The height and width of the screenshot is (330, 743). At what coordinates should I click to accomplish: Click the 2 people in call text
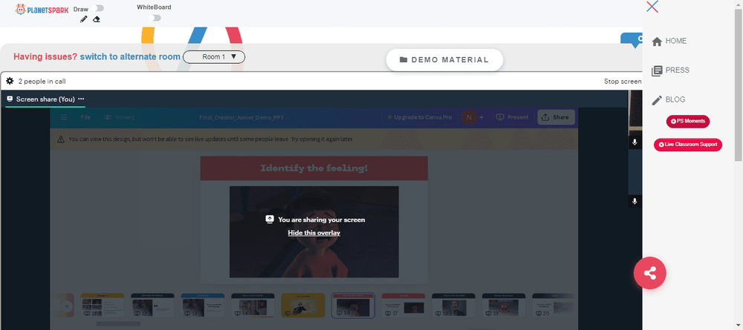click(x=42, y=82)
